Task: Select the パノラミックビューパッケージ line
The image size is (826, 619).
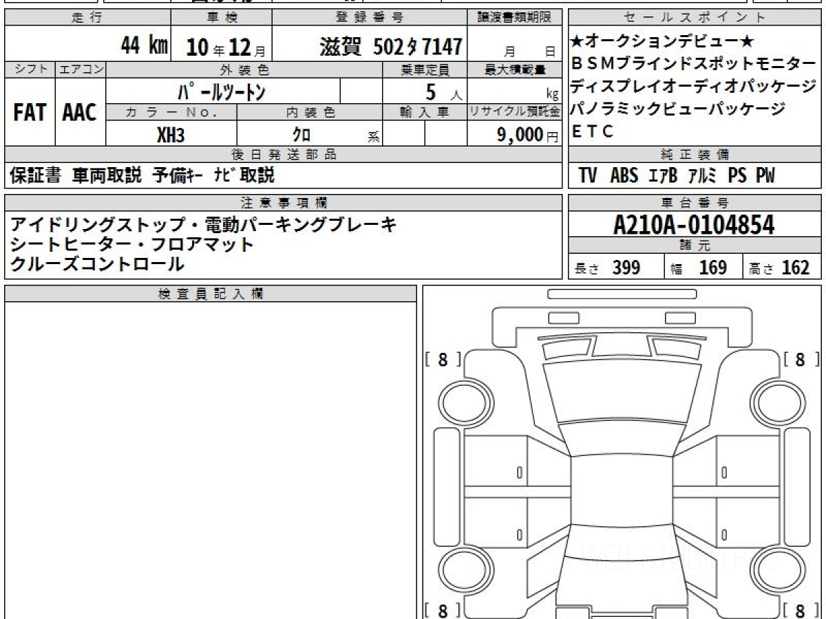Action: pos(678,109)
